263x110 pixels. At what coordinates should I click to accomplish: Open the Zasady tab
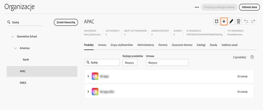[213, 45]
